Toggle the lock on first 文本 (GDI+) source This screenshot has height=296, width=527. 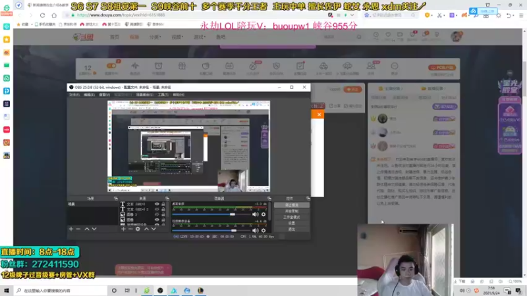point(163,204)
